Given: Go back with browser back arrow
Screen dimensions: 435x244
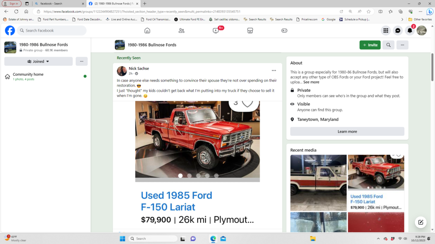Looking at the screenshot, I should [7, 11].
